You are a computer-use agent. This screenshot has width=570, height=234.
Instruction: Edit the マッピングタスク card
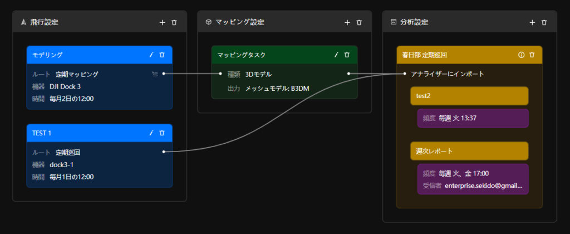point(336,55)
